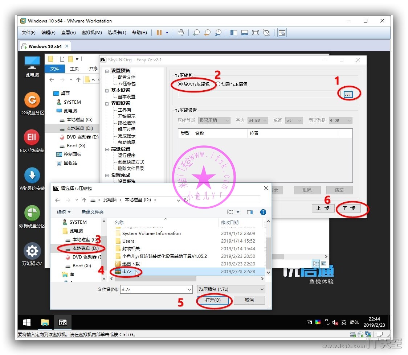Click the Send Ctrl+Alt+Del toolbar icon
Screen dimensions: 408x355
click(x=180, y=33)
